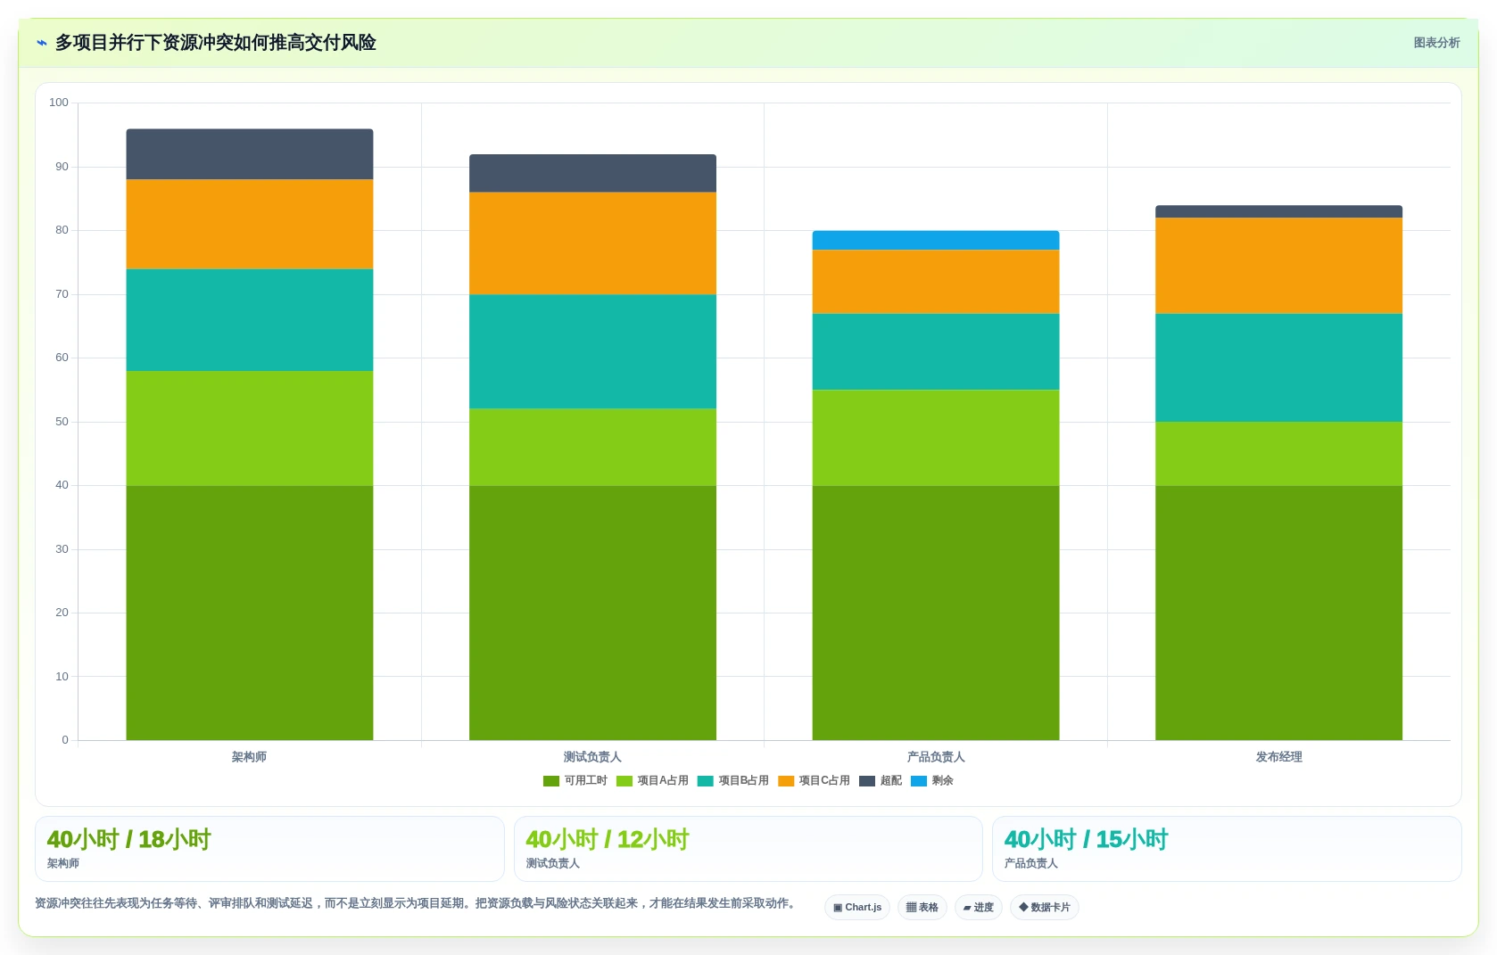Click the 测试负责人 项目C占用 orange segment
The image size is (1497, 955).
(x=592, y=243)
